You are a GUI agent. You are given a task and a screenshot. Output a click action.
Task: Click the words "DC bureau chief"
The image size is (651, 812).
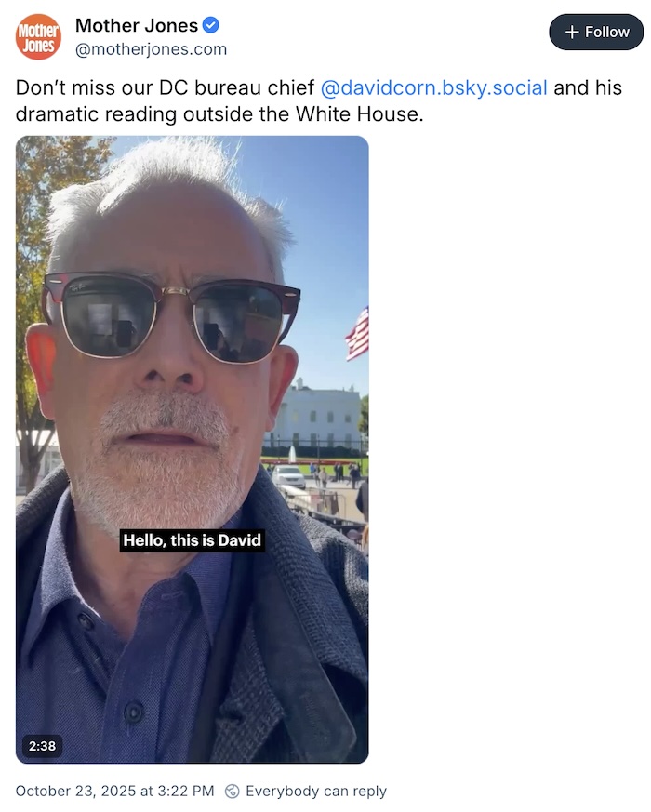point(236,87)
